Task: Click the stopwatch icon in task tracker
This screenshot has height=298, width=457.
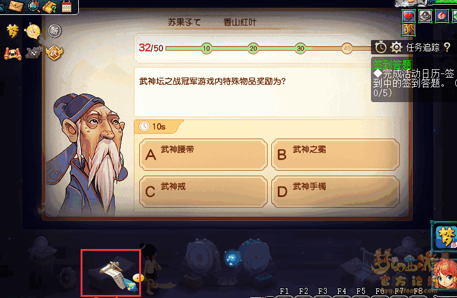Action: (381, 47)
